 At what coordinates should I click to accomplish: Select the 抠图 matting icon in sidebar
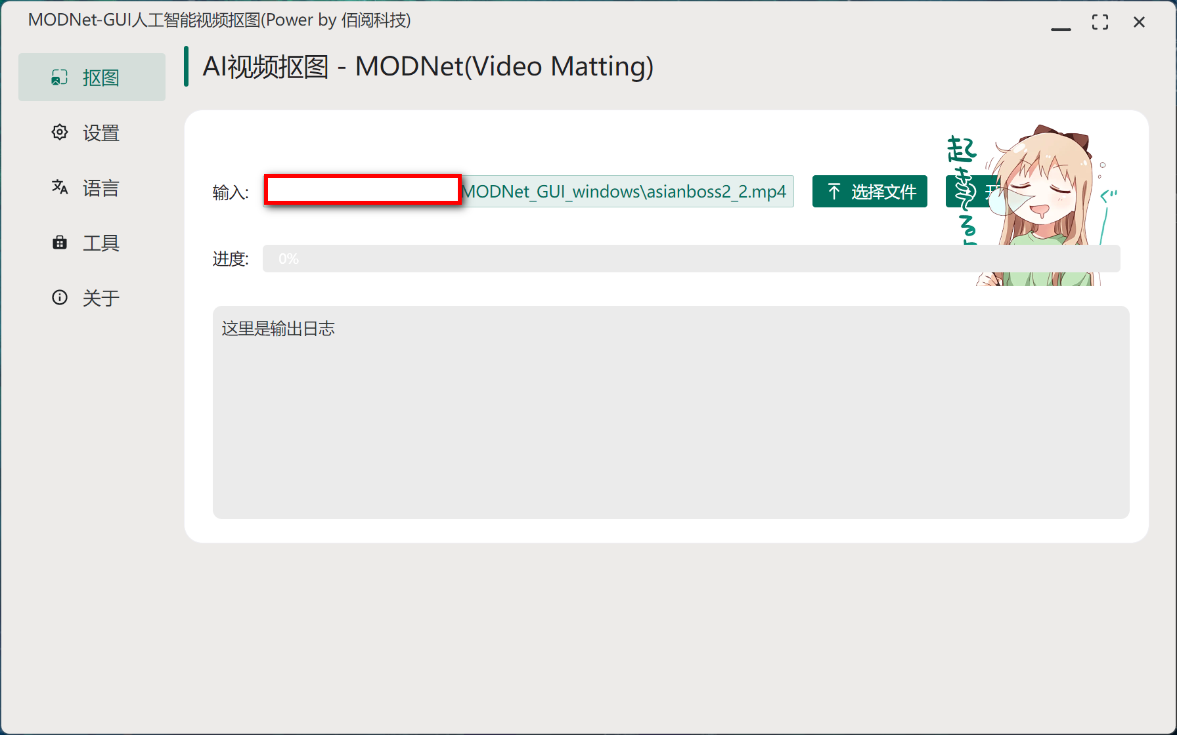click(59, 77)
